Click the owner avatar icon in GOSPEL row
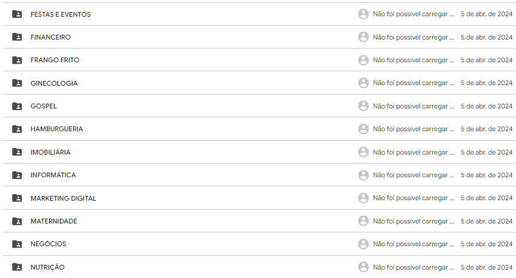Screen dimensions: 516x278 click(x=363, y=106)
